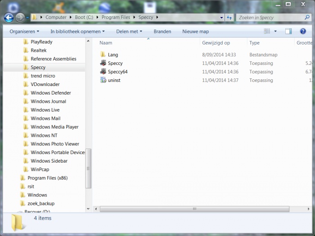The image size is (315, 236).
Task: Select Windows Defender folder in tree
Action: coord(51,93)
